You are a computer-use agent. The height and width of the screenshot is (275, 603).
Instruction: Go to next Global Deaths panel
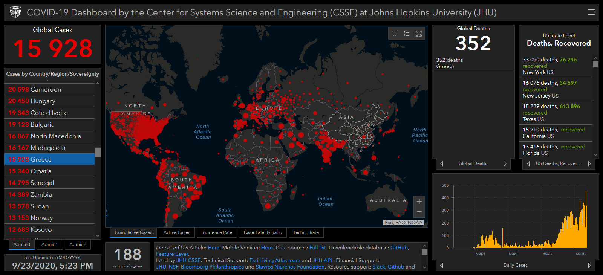pos(505,163)
